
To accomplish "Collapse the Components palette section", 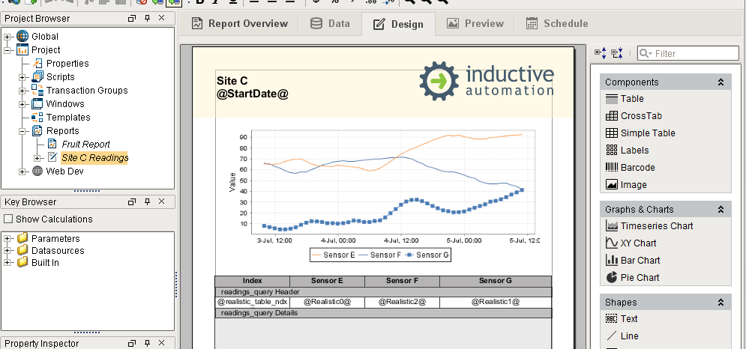I will click(721, 82).
